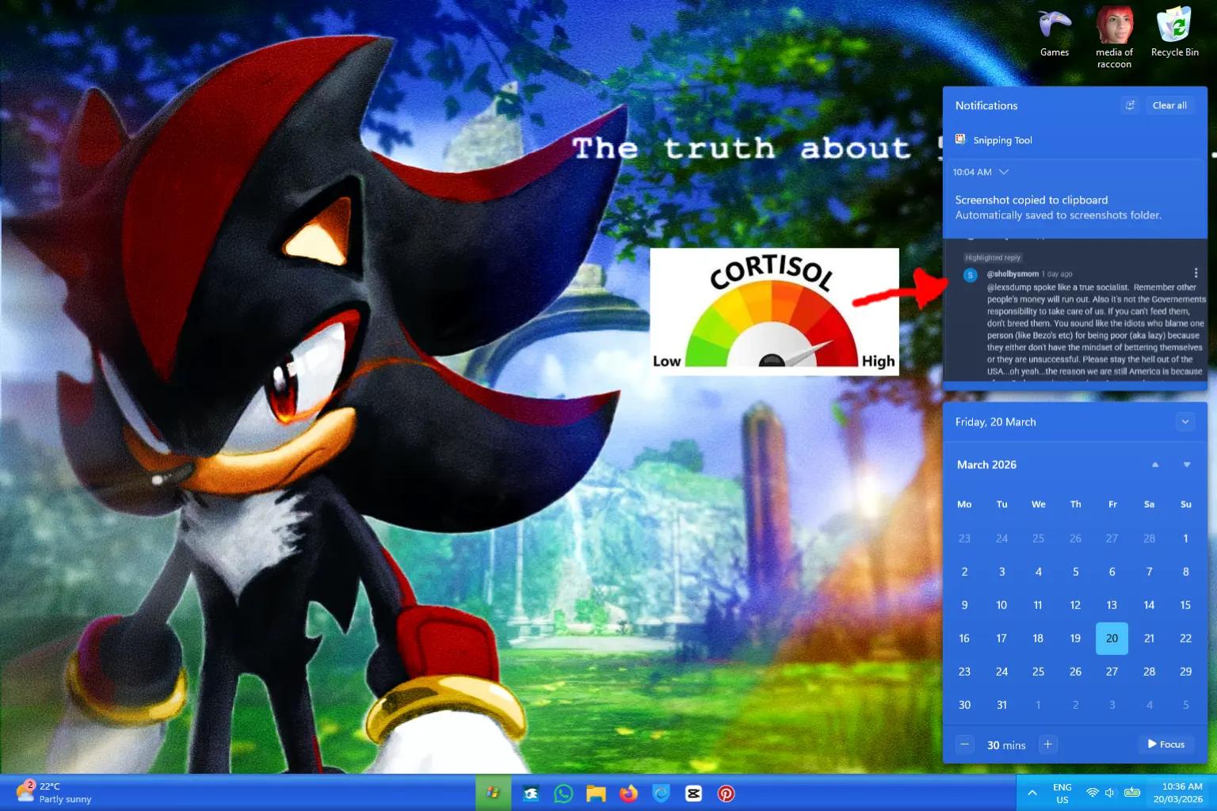The height and width of the screenshot is (811, 1217).
Task: Select 8 in the calendar
Action: [1185, 572]
